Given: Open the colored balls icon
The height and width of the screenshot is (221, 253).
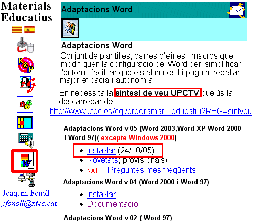Looking at the screenshot, I should coord(25,104).
